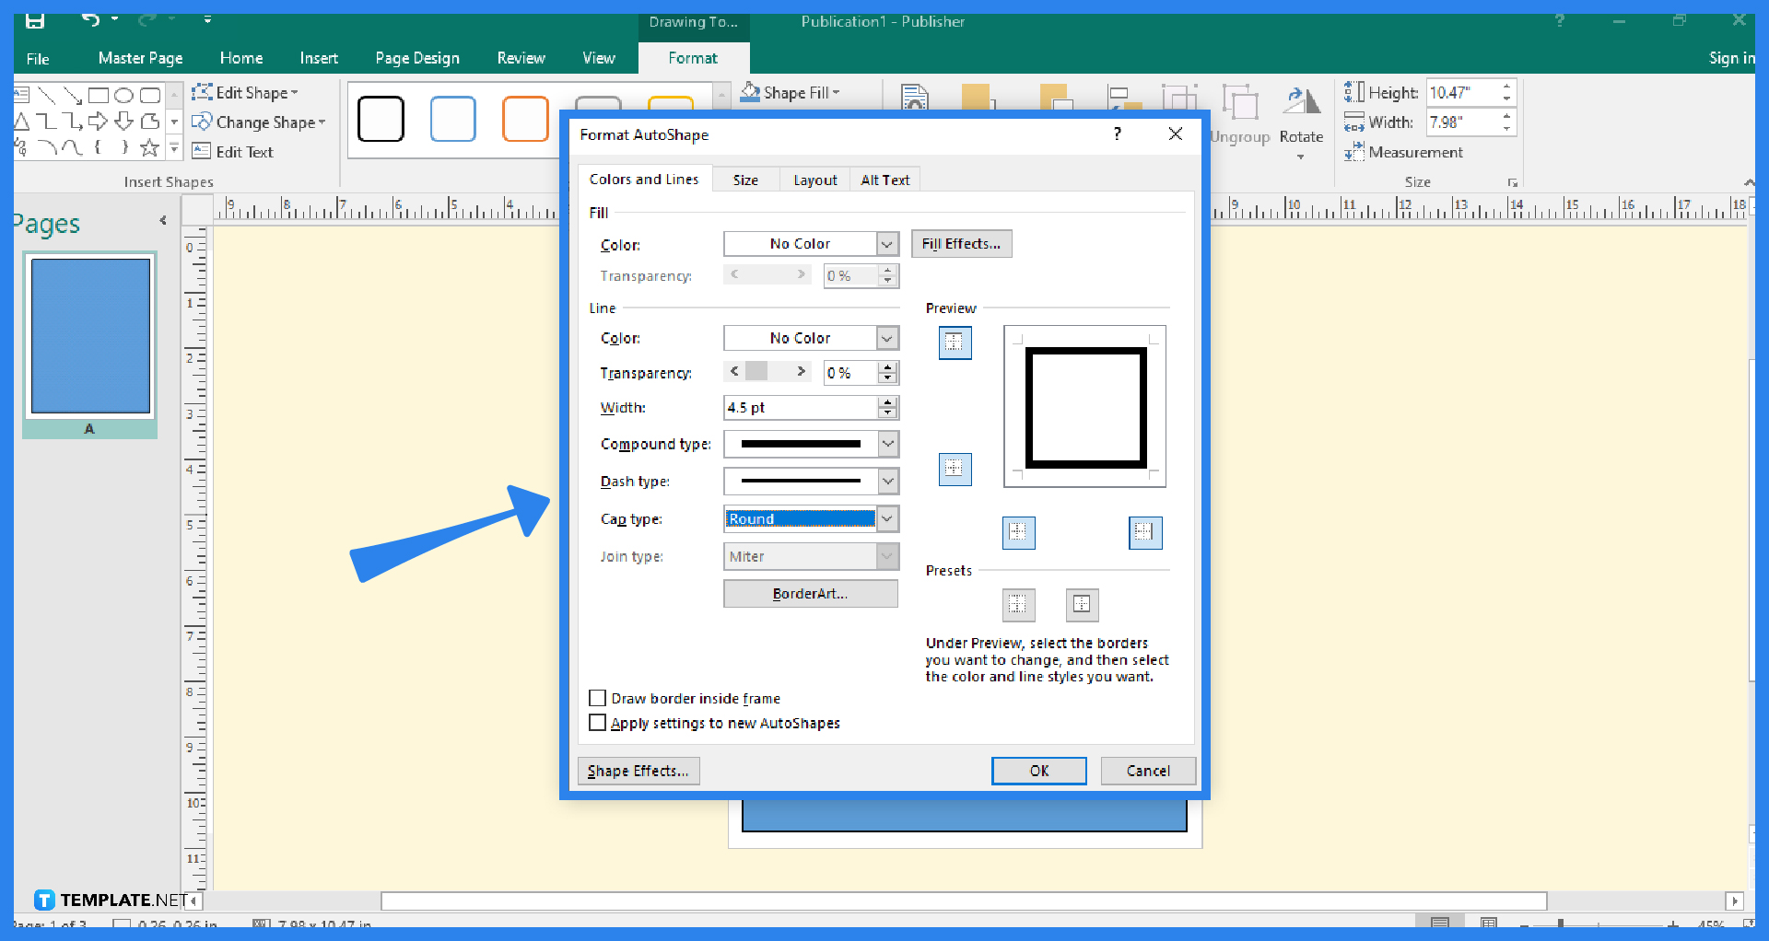Select page A thumbnail in Pages panel
Image resolution: width=1769 pixels, height=941 pixels.
89,336
